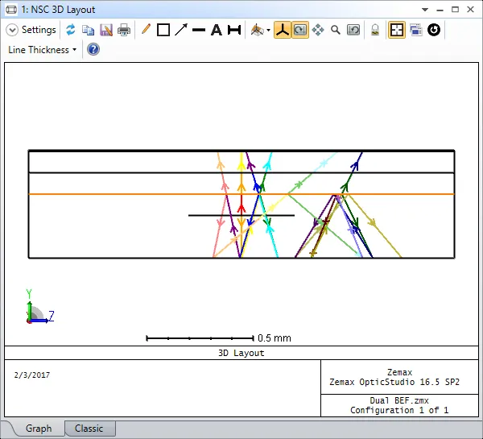Click the Settings label button
The image size is (483, 439).
click(39, 30)
